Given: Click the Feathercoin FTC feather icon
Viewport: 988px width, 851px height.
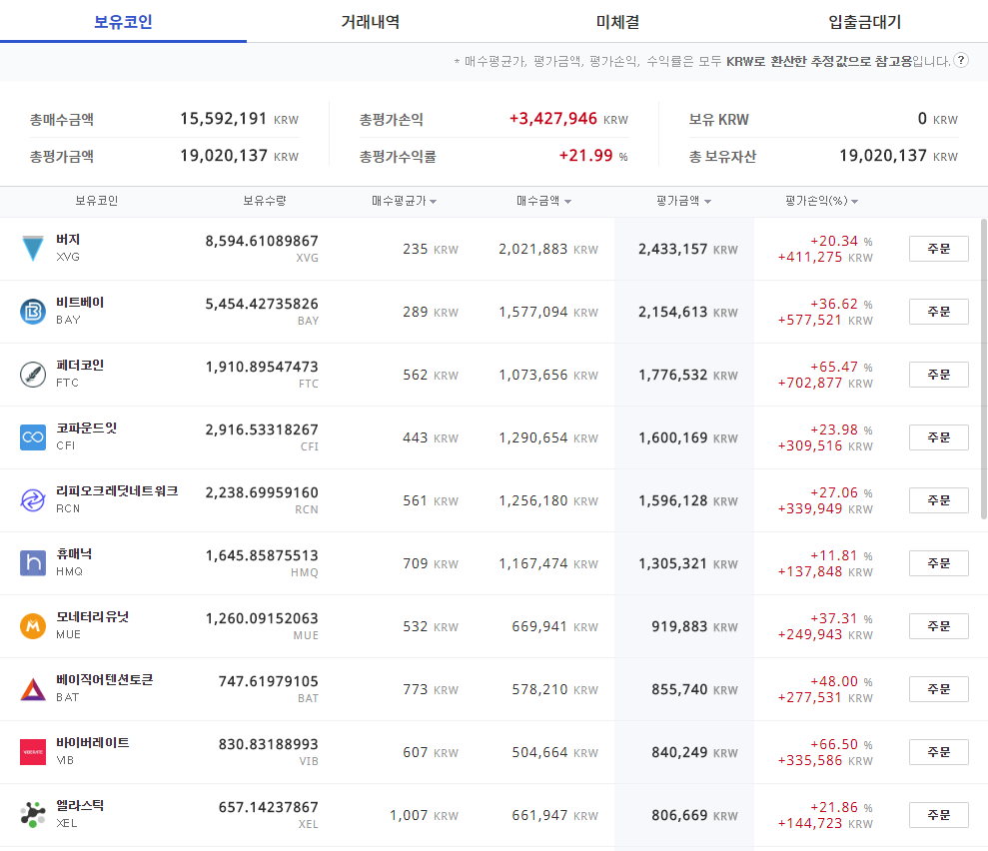Looking at the screenshot, I should coord(33,375).
